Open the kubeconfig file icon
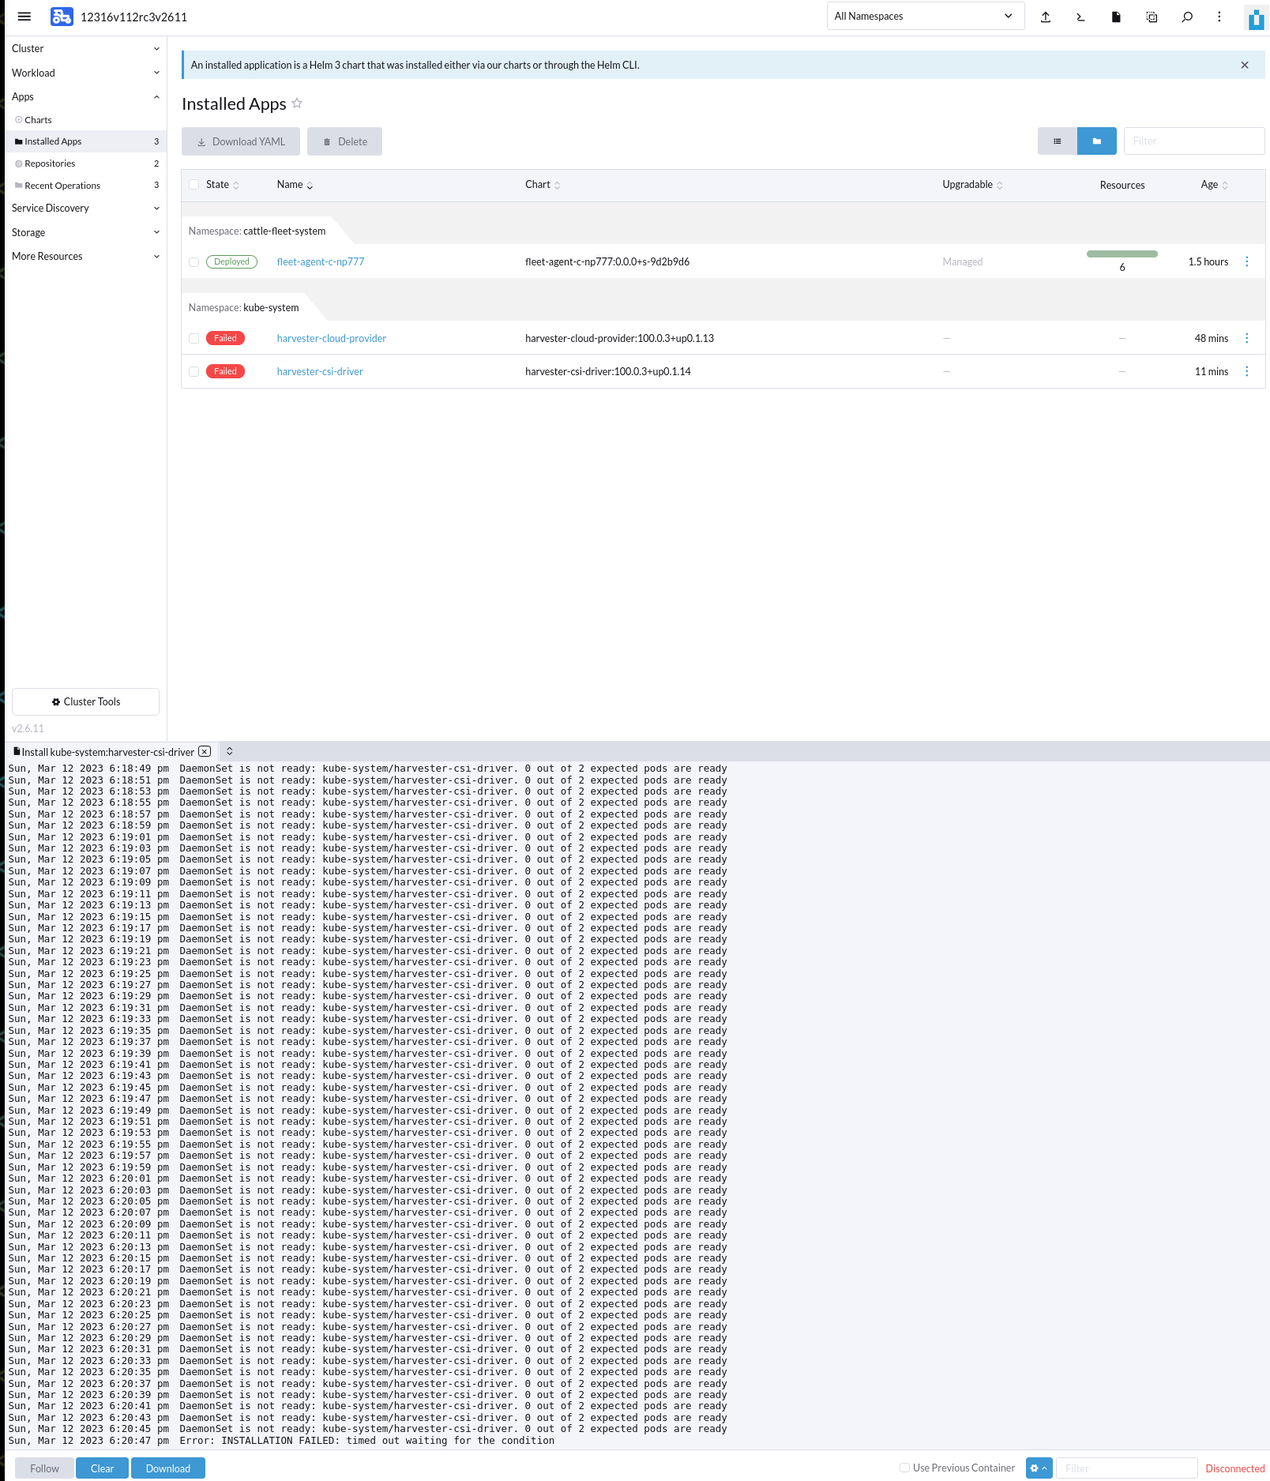This screenshot has height=1481, width=1270. [1116, 17]
